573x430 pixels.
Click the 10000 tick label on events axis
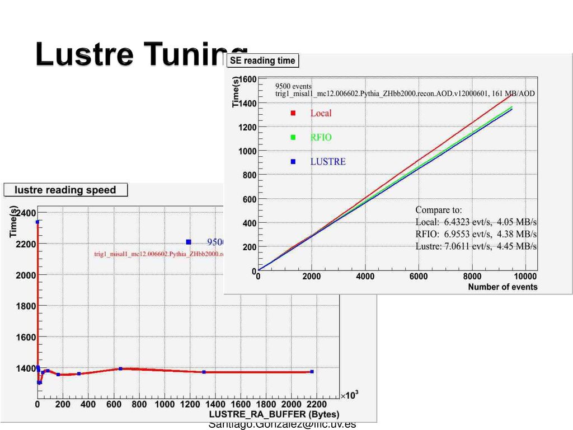click(x=525, y=277)
